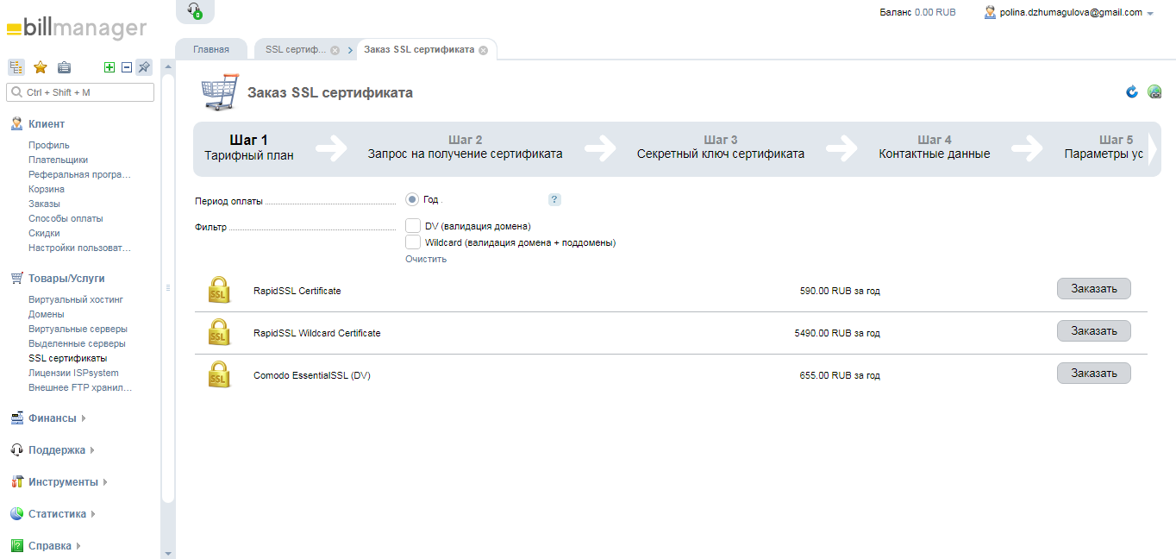This screenshot has width=1176, height=559.
Task: Check the DV (валидация домена) filter
Action: coord(412,226)
